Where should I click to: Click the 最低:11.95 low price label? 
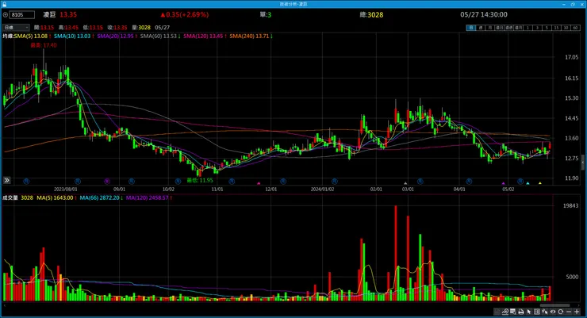[x=200, y=180]
